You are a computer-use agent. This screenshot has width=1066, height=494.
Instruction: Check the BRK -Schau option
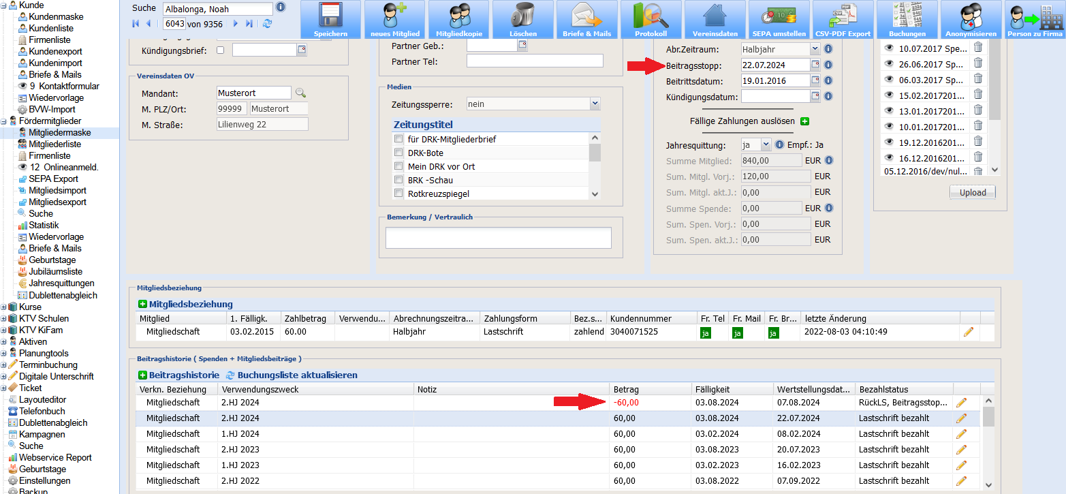(x=398, y=180)
